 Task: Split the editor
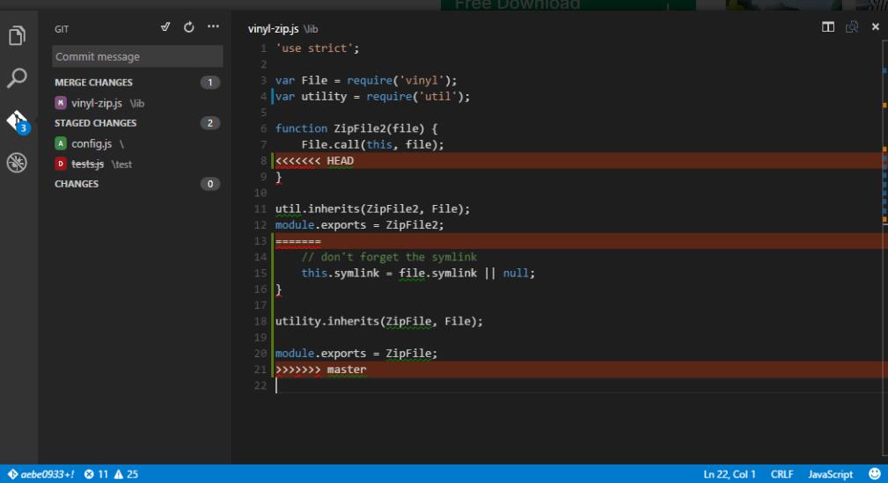click(827, 27)
